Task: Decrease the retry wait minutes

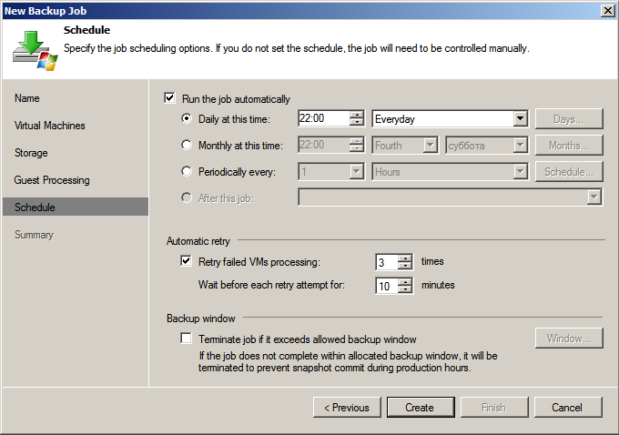Action: tap(405, 289)
